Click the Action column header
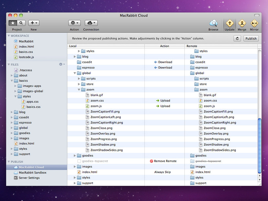Screen dimensions: 268x201 165,46
